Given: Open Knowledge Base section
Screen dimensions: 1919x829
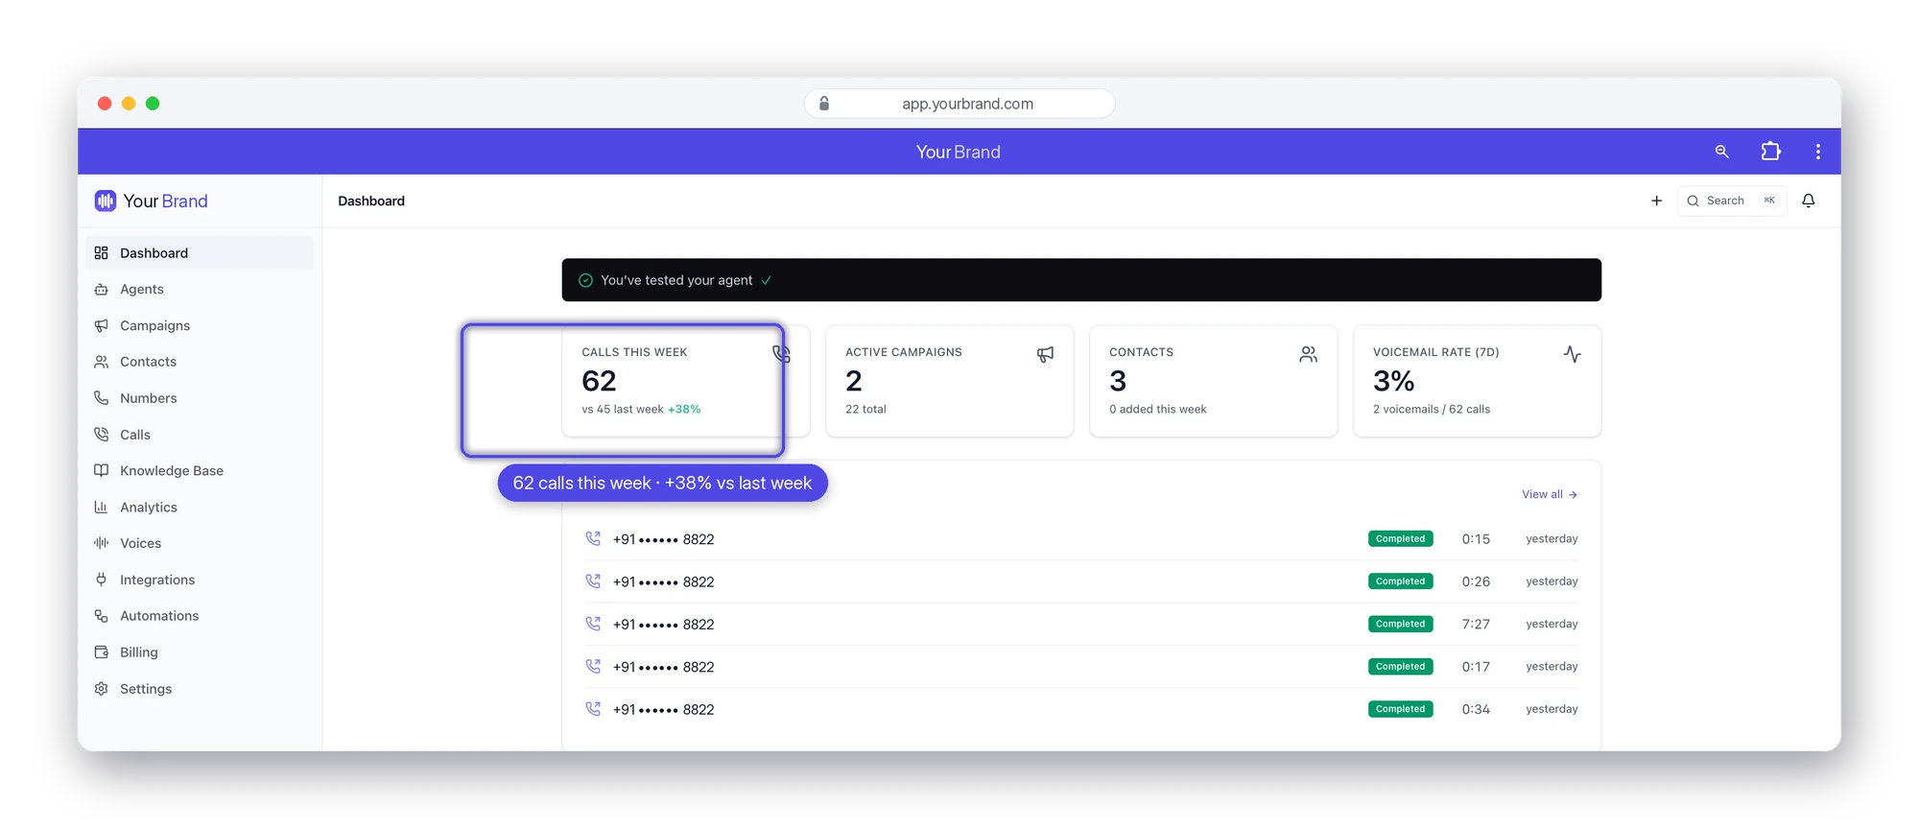Looking at the screenshot, I should pos(200,470).
